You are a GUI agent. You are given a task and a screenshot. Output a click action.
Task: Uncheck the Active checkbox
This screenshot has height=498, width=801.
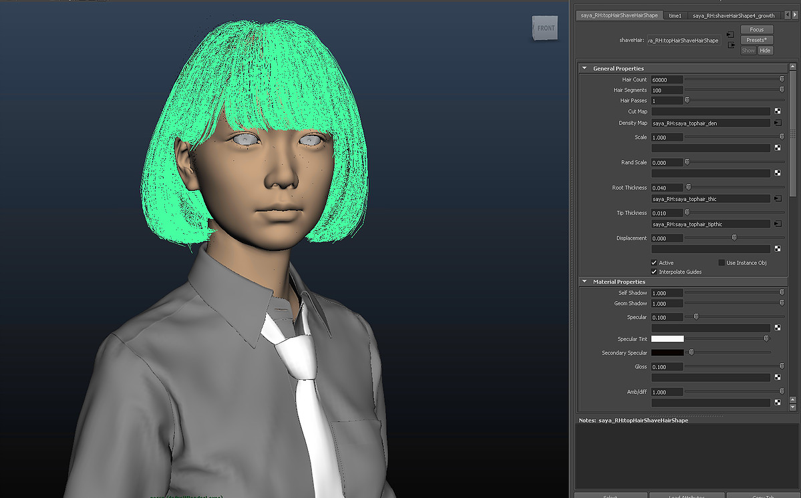[654, 263]
